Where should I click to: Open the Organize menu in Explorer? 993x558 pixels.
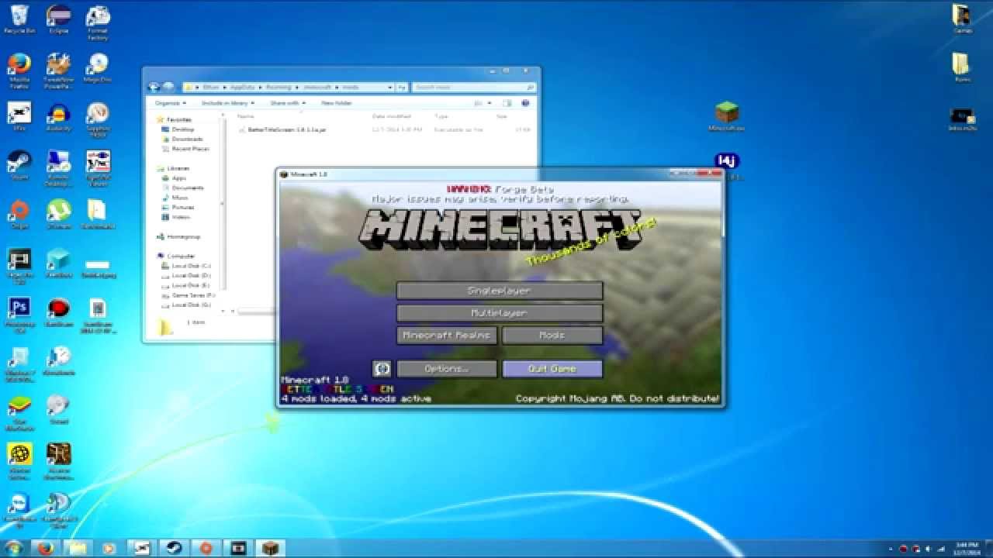click(x=169, y=102)
